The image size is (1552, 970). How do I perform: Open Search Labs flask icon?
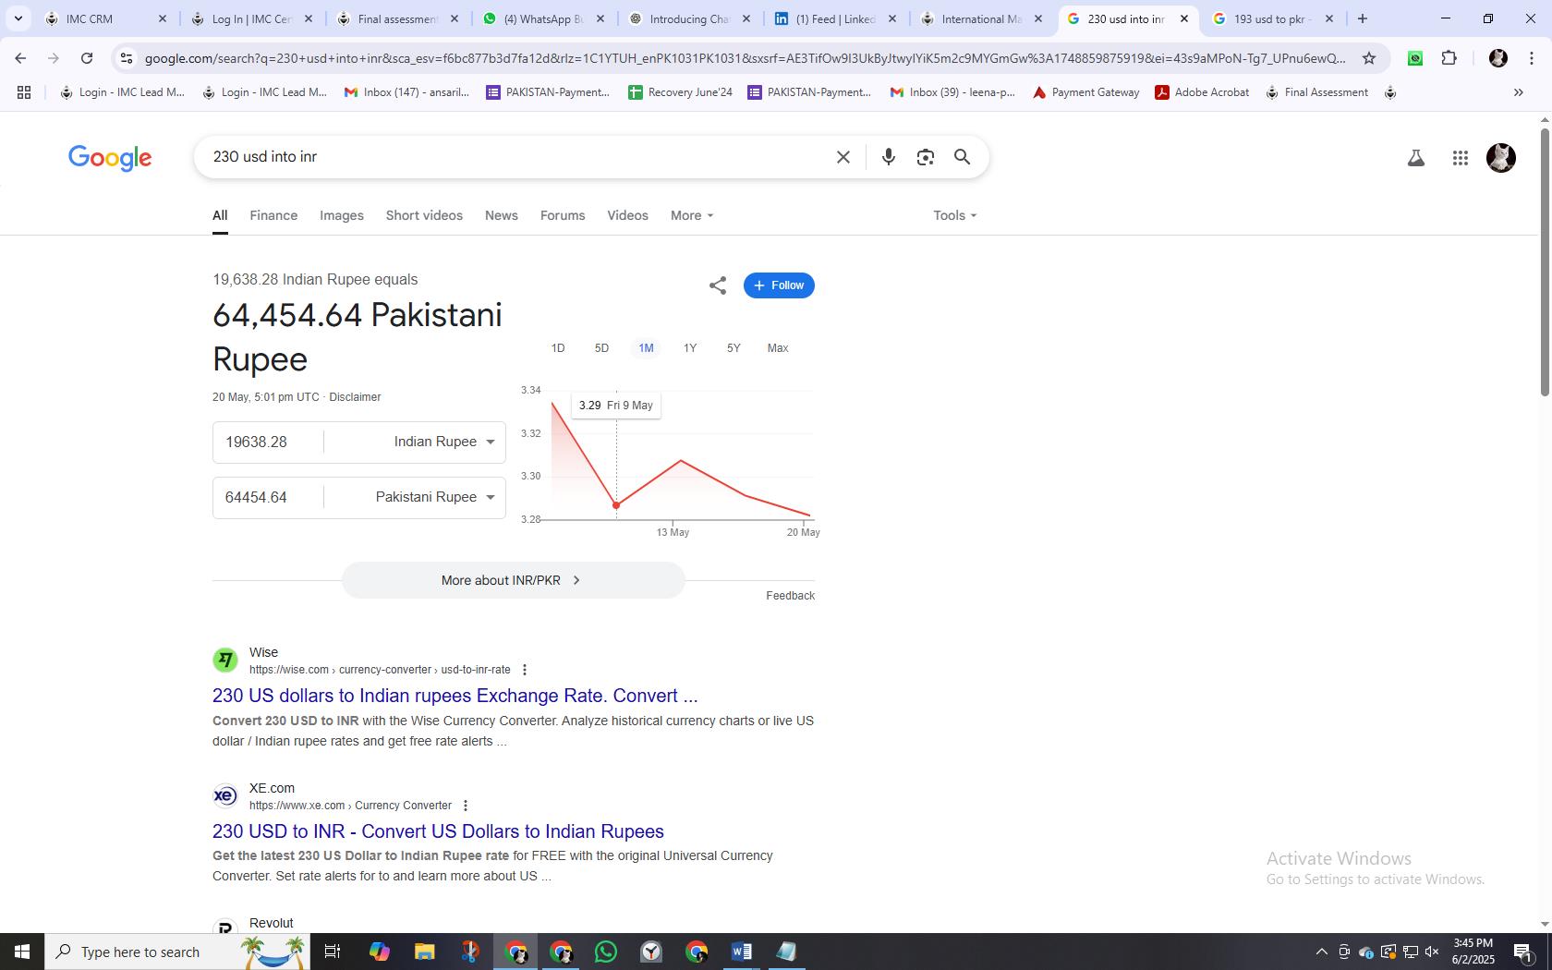(1415, 158)
